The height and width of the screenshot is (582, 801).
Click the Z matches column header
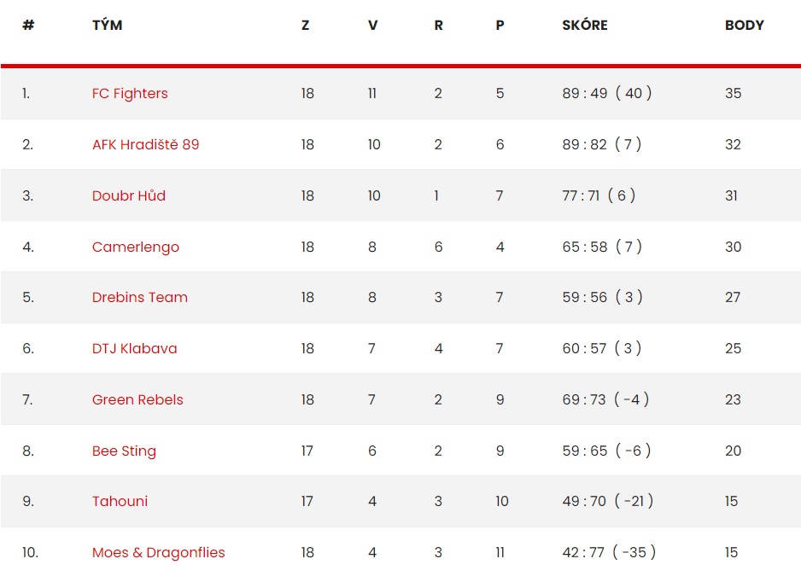[x=306, y=25]
